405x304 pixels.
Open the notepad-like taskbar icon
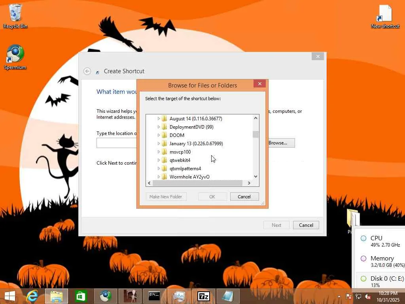[x=228, y=296]
